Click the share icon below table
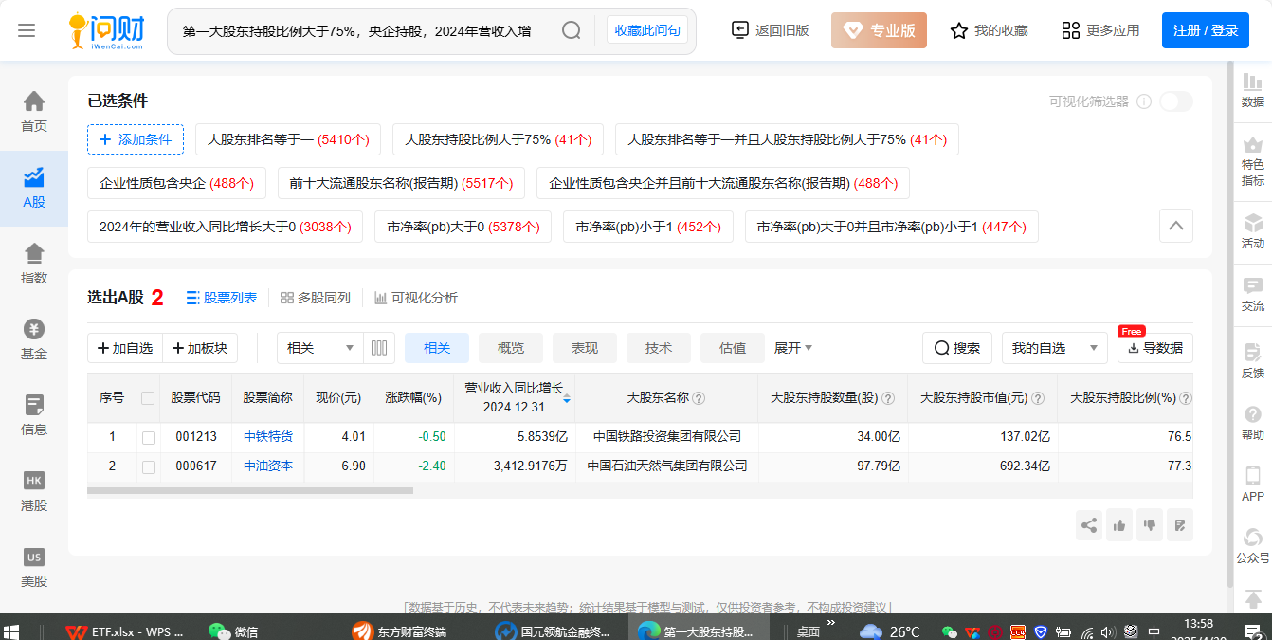This screenshot has width=1272, height=640. (x=1089, y=525)
